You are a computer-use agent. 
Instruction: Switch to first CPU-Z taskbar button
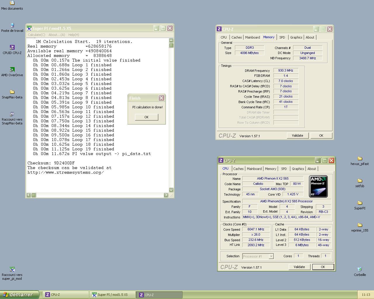(66, 295)
